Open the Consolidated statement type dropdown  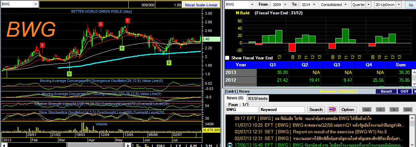click(x=345, y=5)
